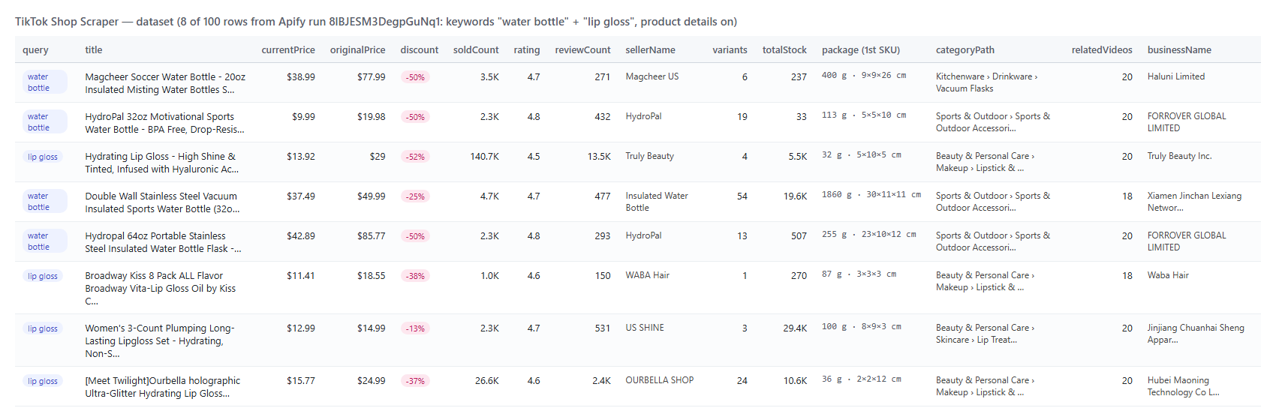The height and width of the screenshot is (420, 1276).
Task: Click the 19.6K total stock cell
Action: (x=796, y=196)
